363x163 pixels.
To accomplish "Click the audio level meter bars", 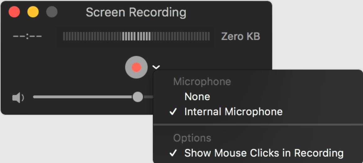I will tap(136, 36).
